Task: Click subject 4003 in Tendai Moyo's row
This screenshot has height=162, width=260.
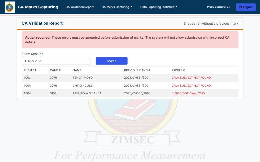Action: [27, 78]
